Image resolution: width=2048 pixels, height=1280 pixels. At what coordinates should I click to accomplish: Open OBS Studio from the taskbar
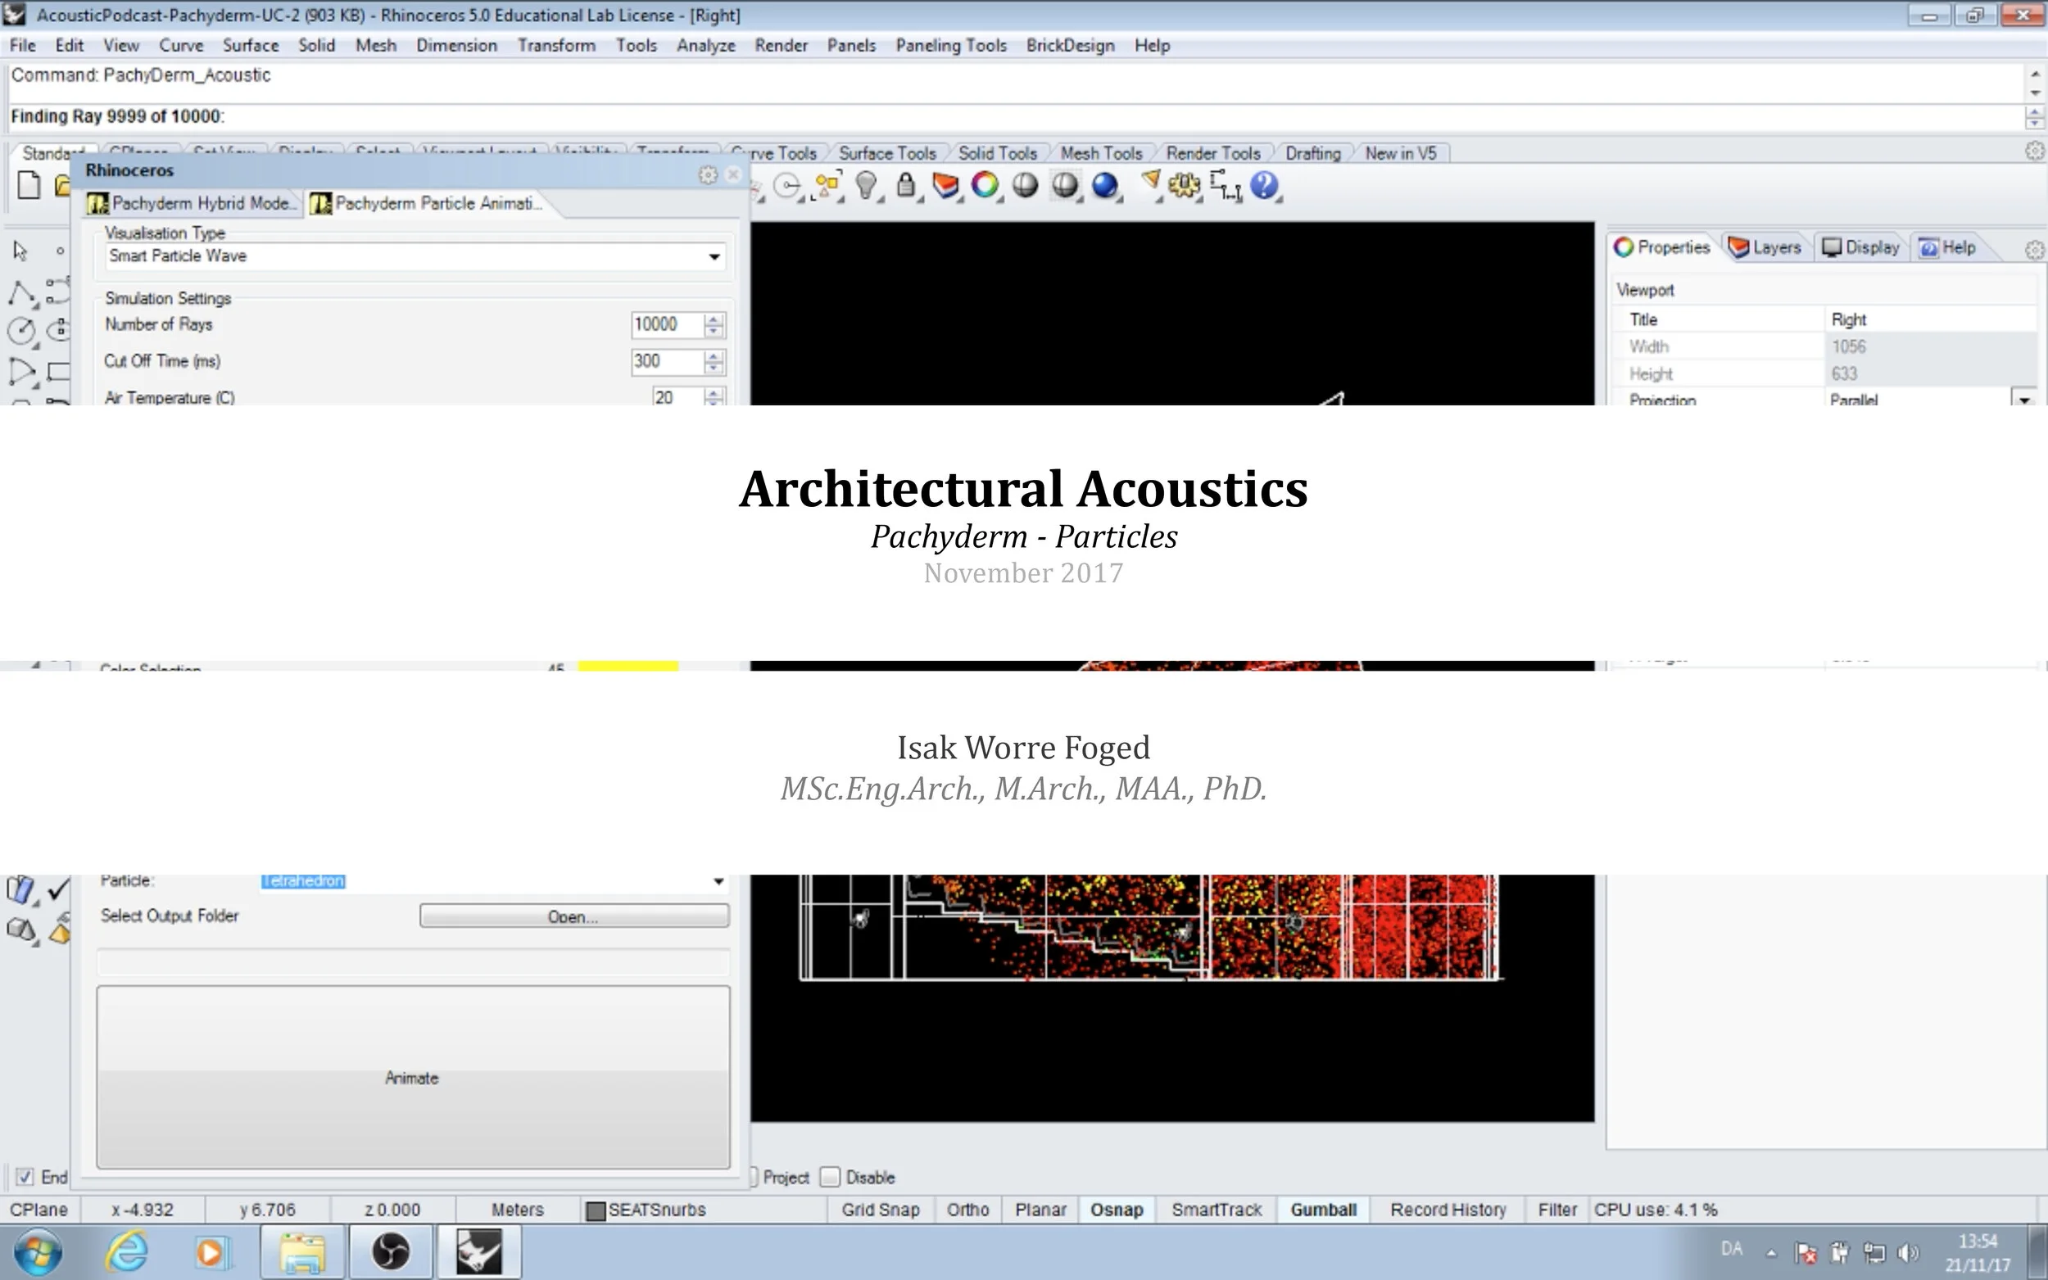(x=390, y=1251)
